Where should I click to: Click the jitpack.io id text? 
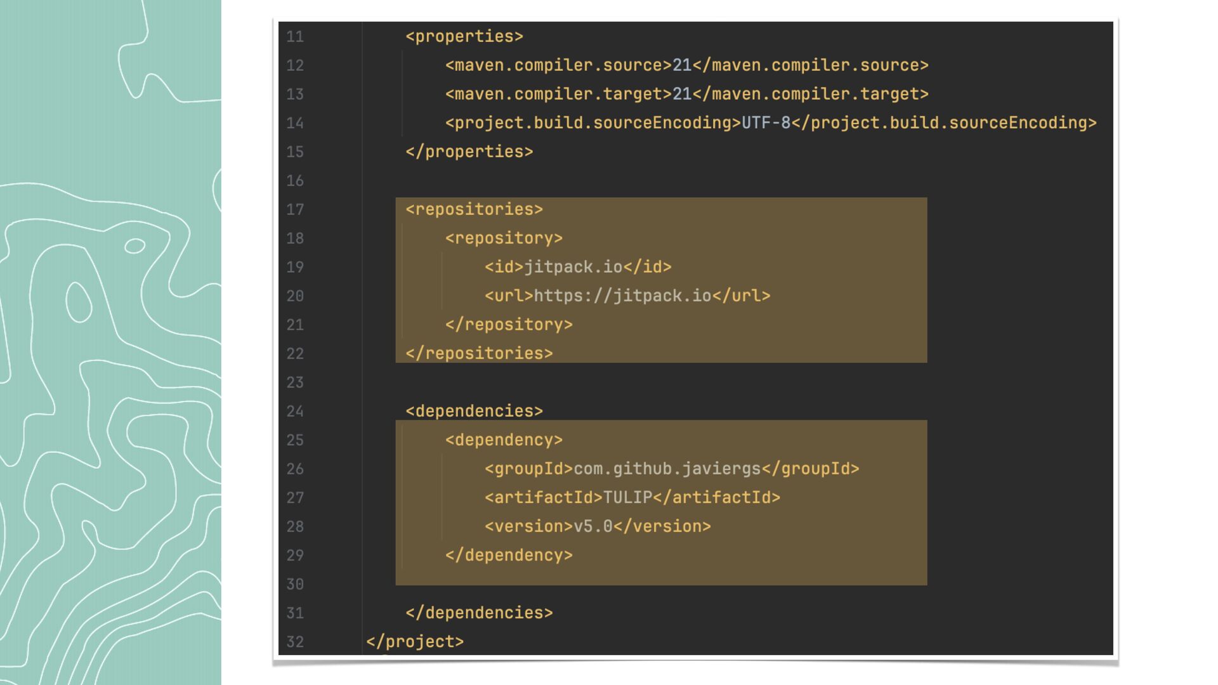[x=573, y=267]
